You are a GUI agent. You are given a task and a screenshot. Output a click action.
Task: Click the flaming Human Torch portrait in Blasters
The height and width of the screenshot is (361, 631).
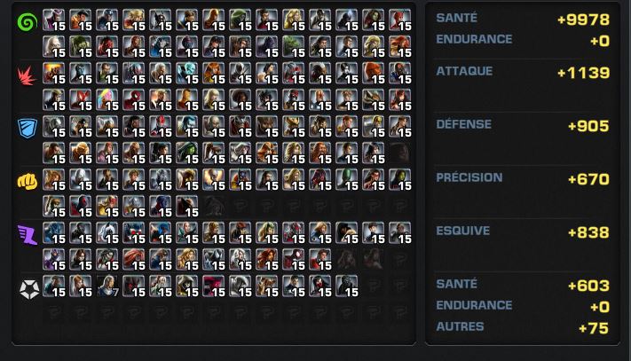click(54, 73)
